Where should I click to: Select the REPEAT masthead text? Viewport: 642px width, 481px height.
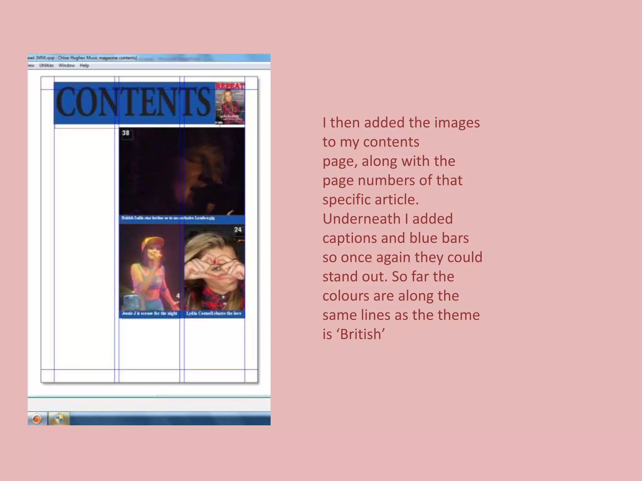(230, 86)
